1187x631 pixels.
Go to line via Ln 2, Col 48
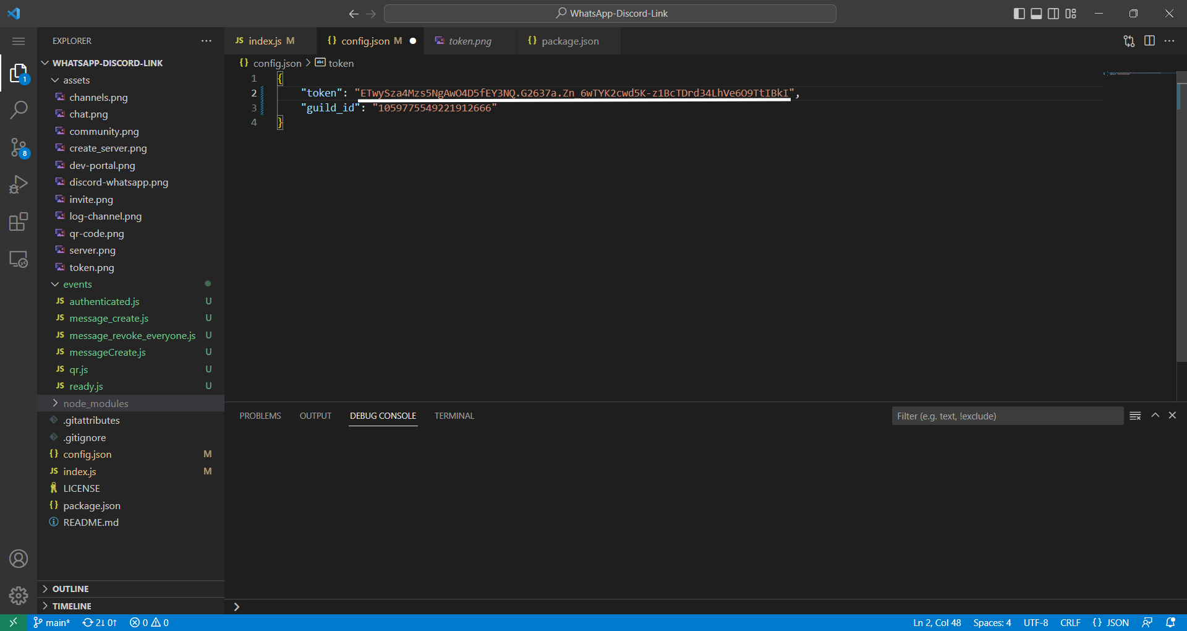[x=937, y=622]
